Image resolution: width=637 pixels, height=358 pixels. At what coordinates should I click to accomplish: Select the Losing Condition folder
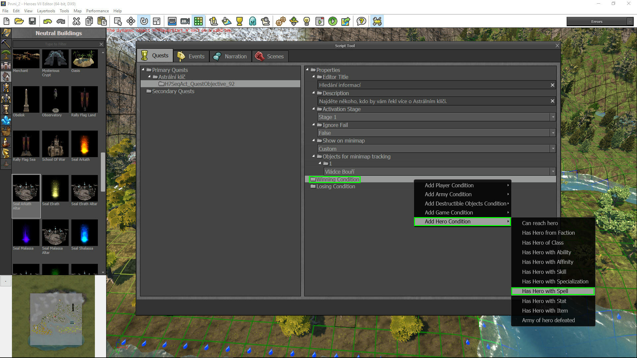pyautogui.click(x=332, y=186)
